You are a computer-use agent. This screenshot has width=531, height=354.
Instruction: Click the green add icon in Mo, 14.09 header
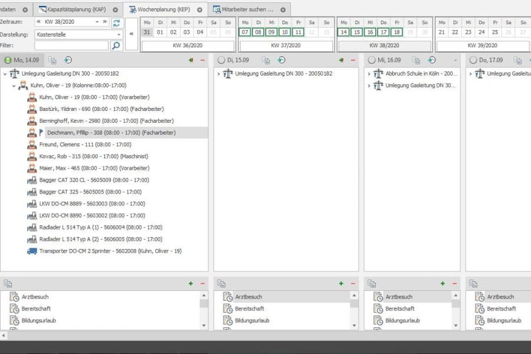point(191,60)
